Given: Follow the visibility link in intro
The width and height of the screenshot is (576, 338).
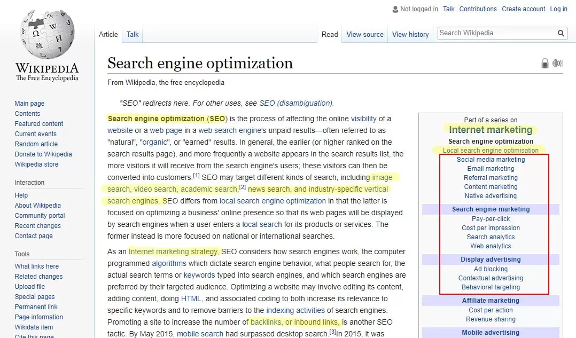Looking at the screenshot, I should (x=364, y=119).
